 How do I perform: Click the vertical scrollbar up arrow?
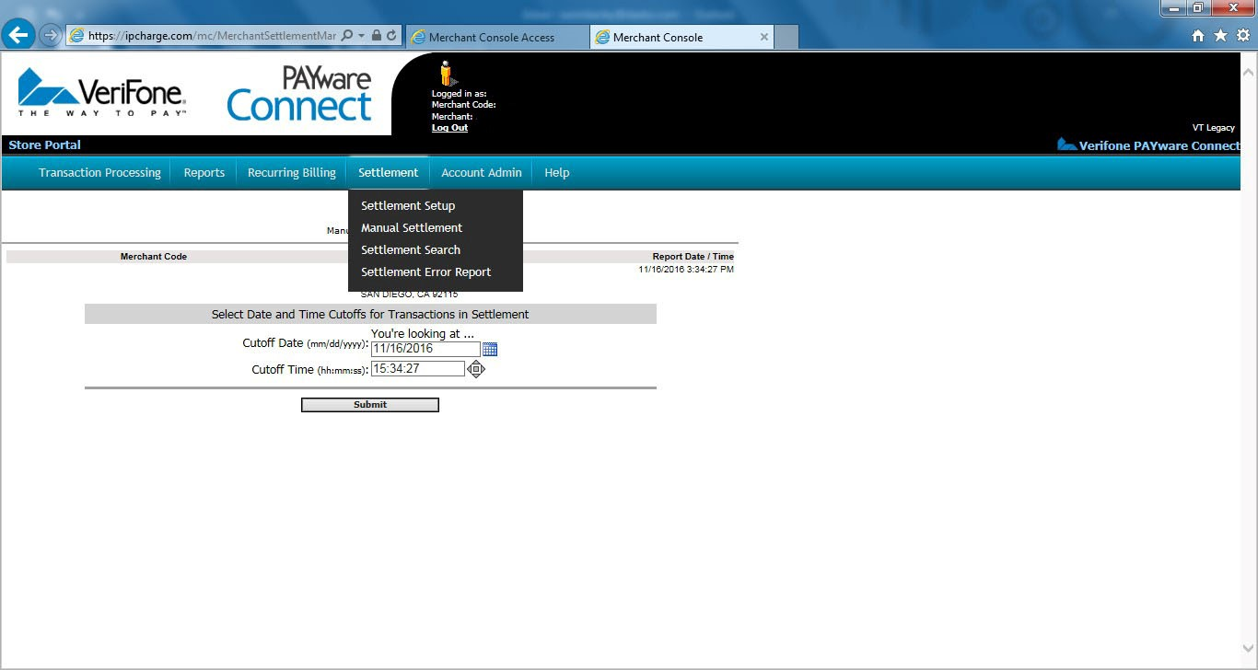[1249, 70]
